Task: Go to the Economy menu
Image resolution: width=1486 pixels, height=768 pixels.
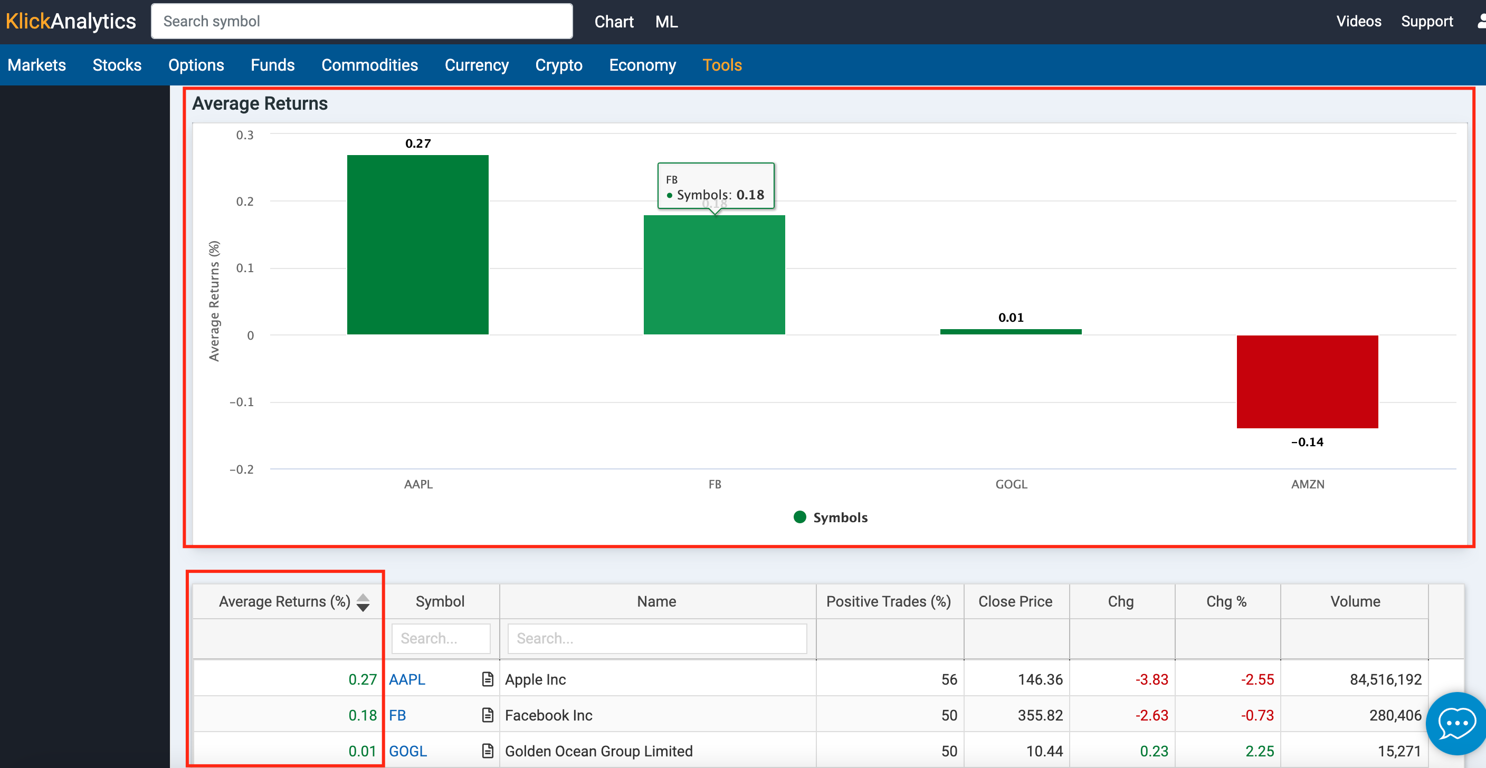Action: pyautogui.click(x=642, y=64)
